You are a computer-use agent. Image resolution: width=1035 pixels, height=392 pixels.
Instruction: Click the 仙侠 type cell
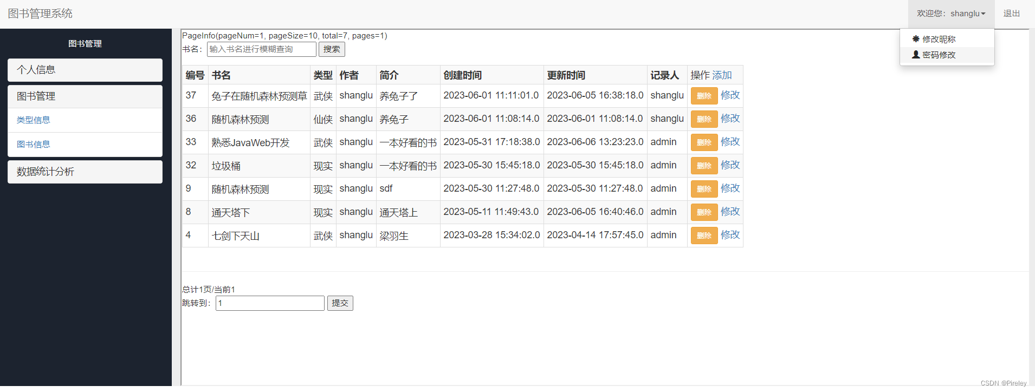pyautogui.click(x=323, y=119)
